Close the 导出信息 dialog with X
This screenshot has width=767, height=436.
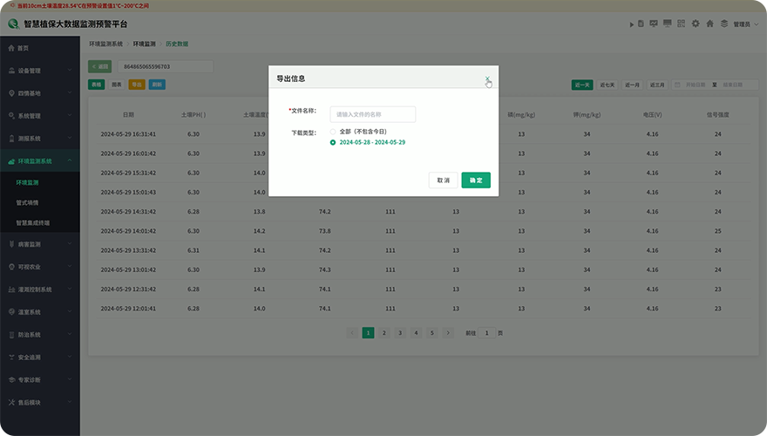pyautogui.click(x=487, y=78)
